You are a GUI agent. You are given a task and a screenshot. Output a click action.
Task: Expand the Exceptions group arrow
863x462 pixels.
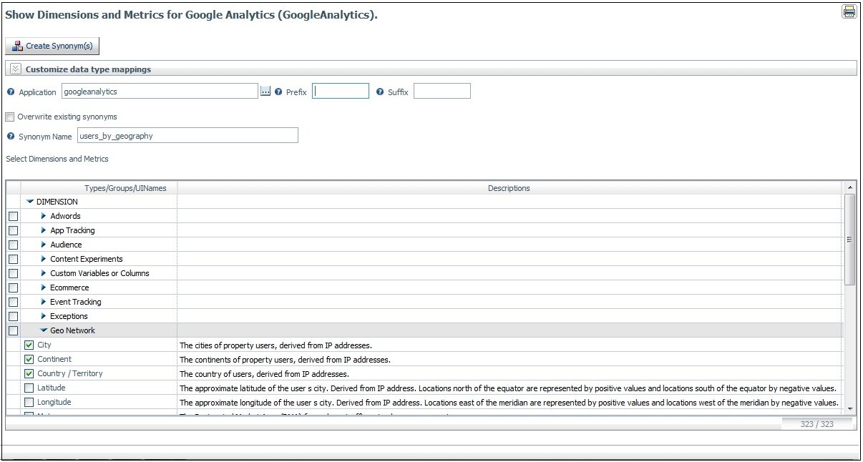[x=44, y=316]
